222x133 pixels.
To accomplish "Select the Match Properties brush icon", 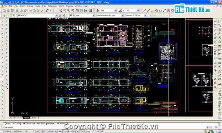I will click(x=42, y=11).
